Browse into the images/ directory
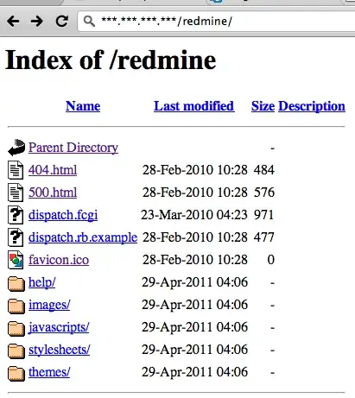Screen dimensions: 355x398 [49, 305]
